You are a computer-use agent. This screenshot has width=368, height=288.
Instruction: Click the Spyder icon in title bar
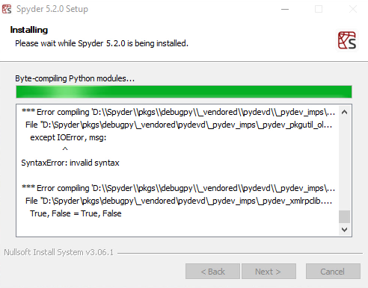point(7,9)
